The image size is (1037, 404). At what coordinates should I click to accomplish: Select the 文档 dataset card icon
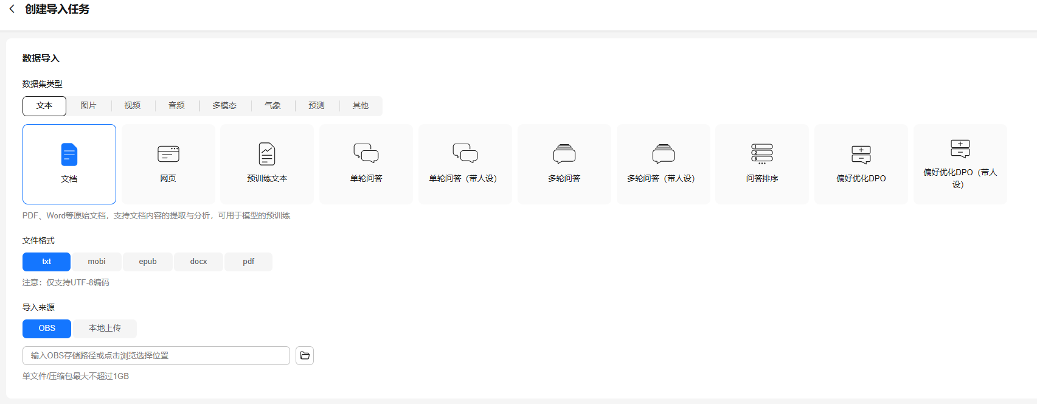pyautogui.click(x=69, y=155)
